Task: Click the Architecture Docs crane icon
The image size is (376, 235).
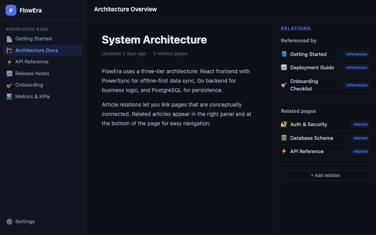Action: [9, 51]
